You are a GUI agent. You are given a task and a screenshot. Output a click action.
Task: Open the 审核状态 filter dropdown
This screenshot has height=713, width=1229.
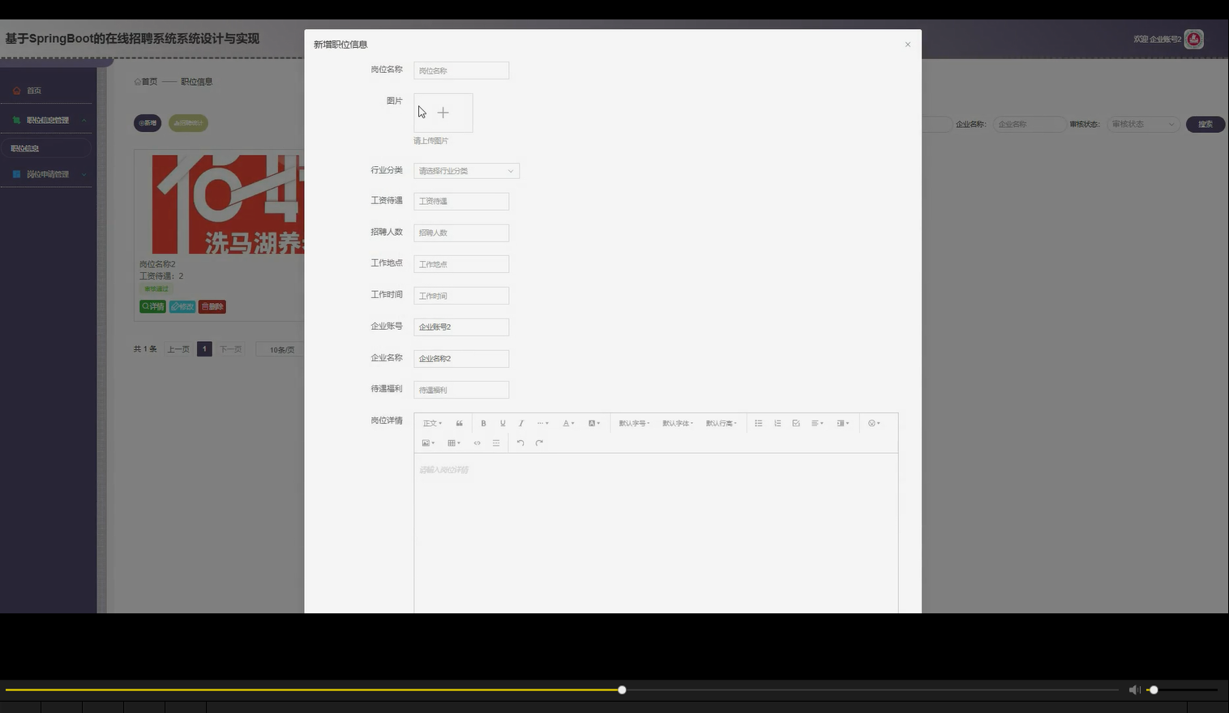[1143, 124]
